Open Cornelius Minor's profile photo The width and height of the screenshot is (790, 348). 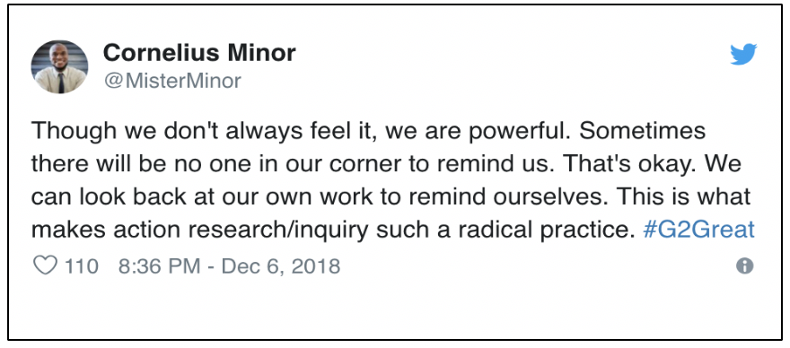click(x=59, y=67)
